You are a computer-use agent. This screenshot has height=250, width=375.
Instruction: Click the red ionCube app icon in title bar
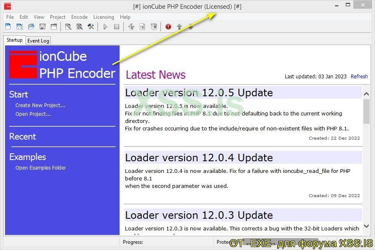click(x=7, y=6)
